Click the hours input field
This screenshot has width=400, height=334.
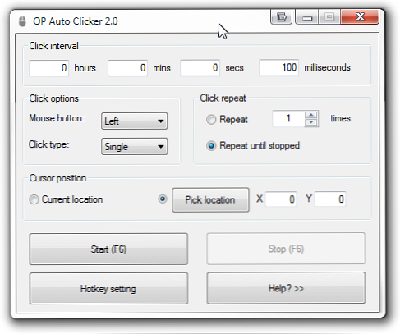click(48, 68)
